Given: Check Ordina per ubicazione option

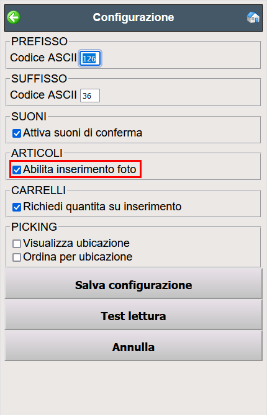Looking at the screenshot, I should click(x=17, y=257).
